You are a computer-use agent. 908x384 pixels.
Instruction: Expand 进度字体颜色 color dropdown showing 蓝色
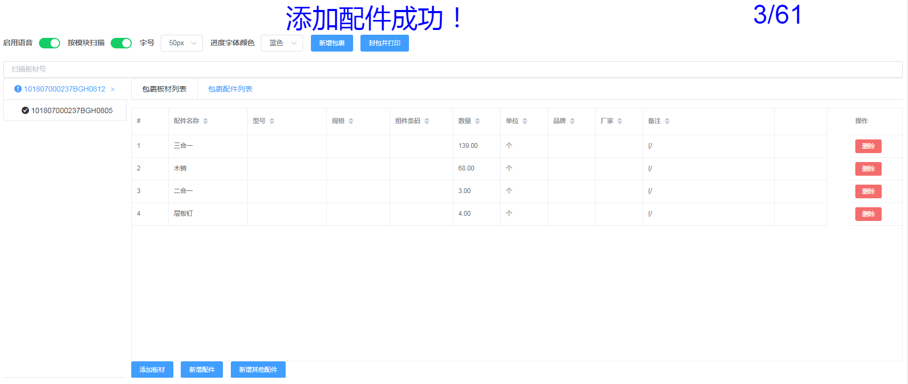282,43
